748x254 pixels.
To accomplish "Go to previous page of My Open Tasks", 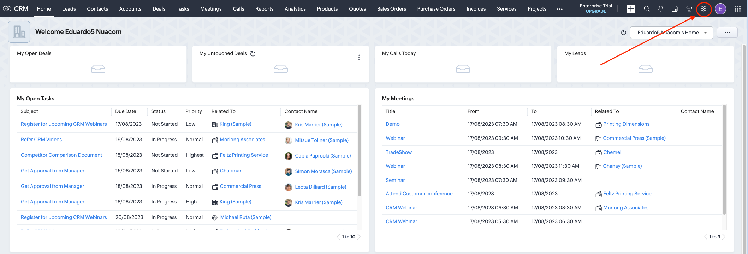I will [x=338, y=237].
